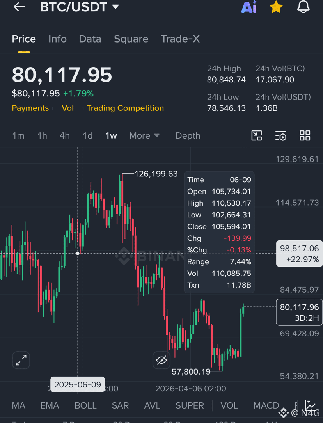
Task: Select the 4h chart interval
Action: click(65, 135)
